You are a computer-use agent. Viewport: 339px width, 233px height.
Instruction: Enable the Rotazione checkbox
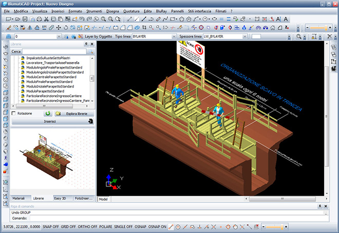pyautogui.click(x=13, y=113)
